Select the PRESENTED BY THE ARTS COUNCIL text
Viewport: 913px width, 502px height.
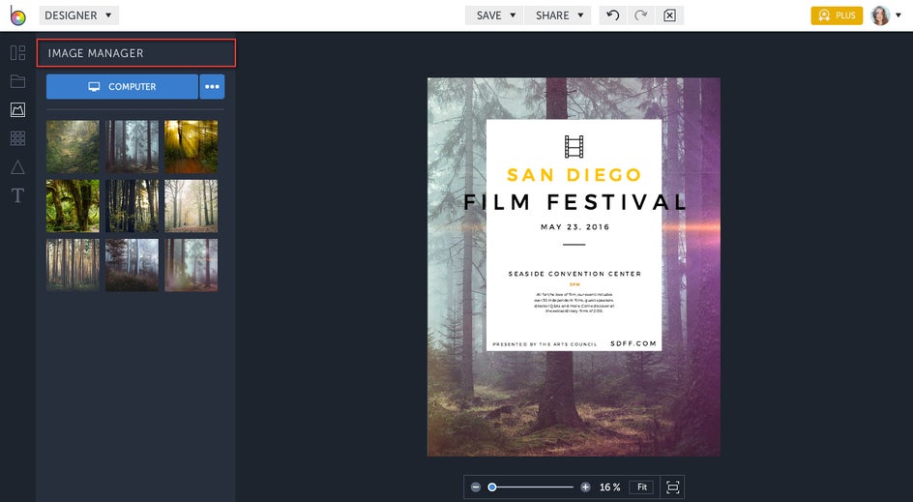545,344
